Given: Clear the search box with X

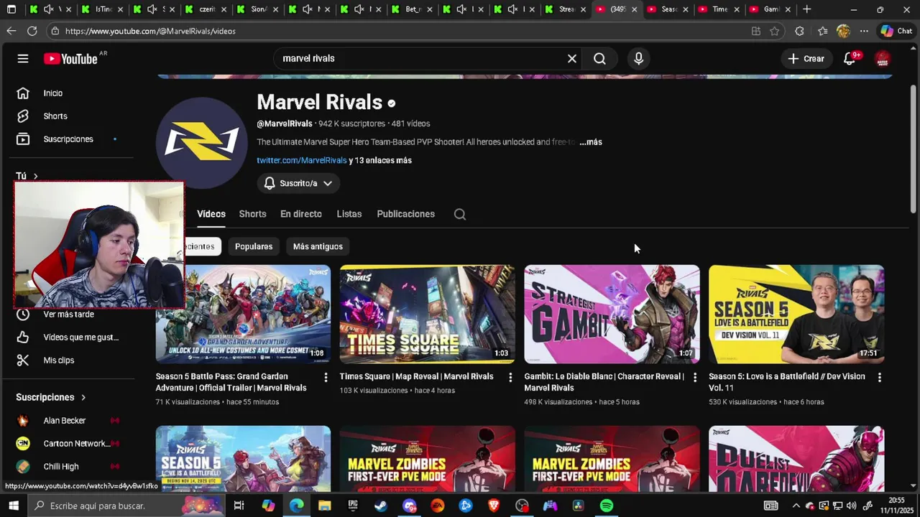Looking at the screenshot, I should click(x=572, y=59).
